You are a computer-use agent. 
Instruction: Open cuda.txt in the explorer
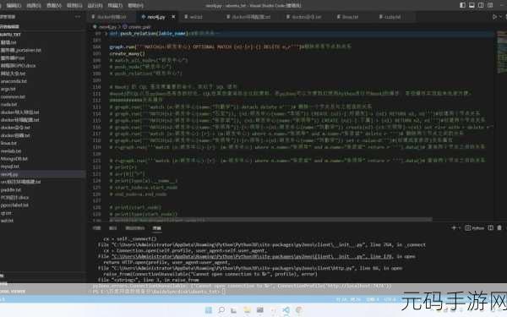tap(8, 105)
